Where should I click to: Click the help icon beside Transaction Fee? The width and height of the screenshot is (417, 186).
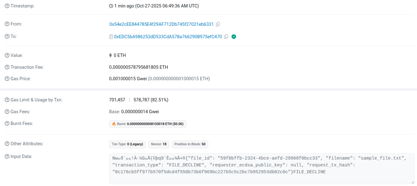7,67
